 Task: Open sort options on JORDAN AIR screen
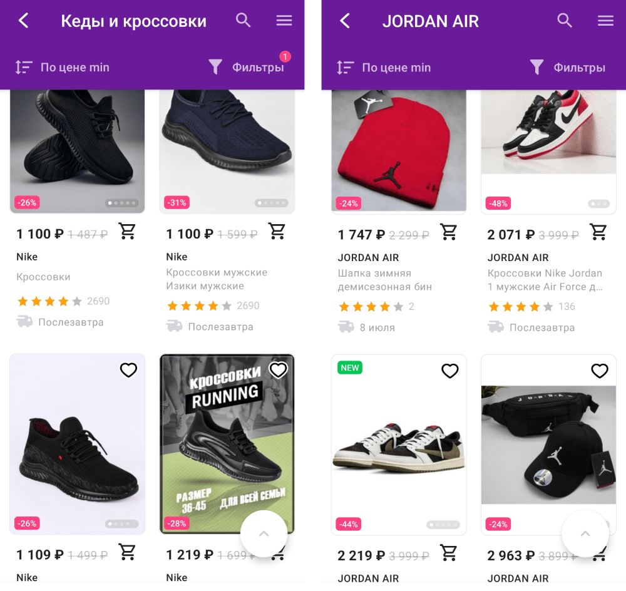tap(383, 68)
